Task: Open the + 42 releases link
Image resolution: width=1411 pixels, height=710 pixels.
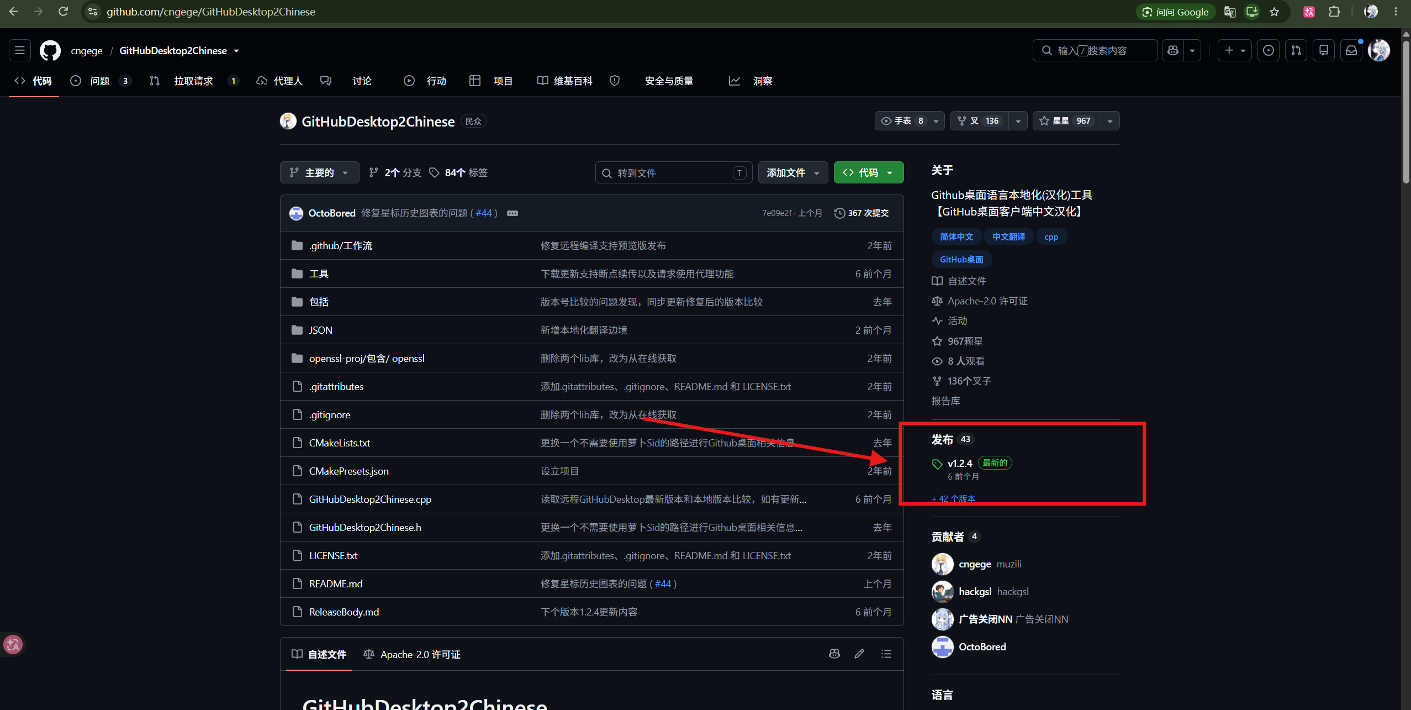Action: 954,498
